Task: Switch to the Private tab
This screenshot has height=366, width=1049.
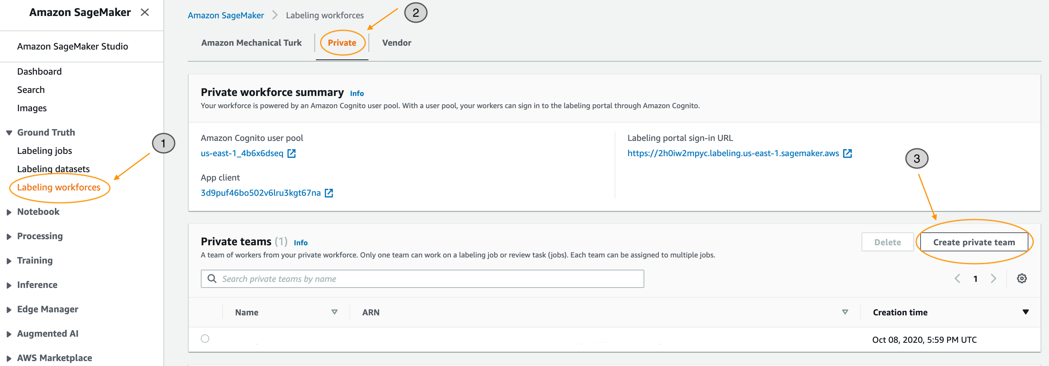Action: 342,43
